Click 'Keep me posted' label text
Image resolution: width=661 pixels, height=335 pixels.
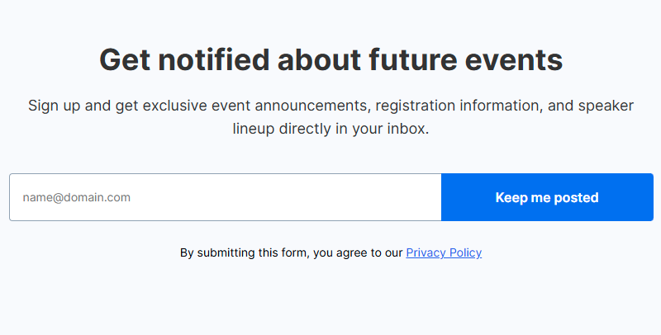(x=547, y=198)
